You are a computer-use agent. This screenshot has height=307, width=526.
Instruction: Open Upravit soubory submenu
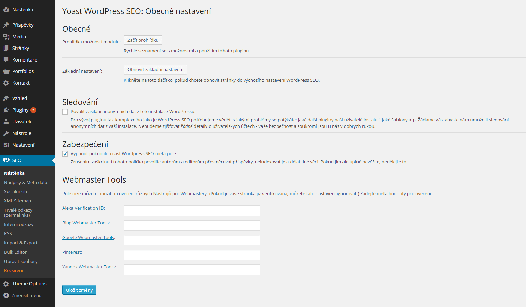pyautogui.click(x=21, y=262)
